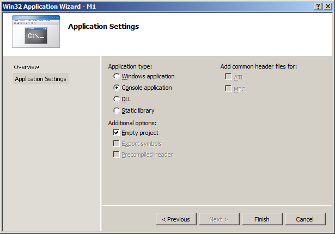Click the Application Settings heading text
The height and width of the screenshot is (234, 335).
pos(103,27)
